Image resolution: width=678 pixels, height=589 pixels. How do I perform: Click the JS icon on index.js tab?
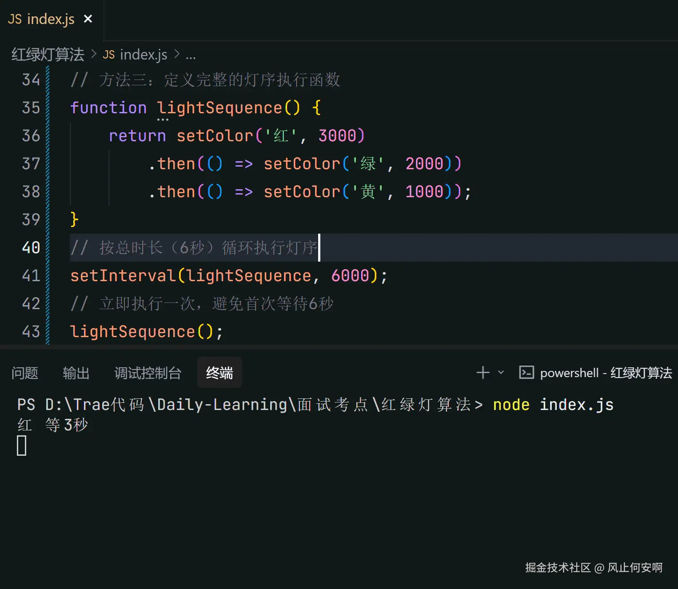point(15,20)
